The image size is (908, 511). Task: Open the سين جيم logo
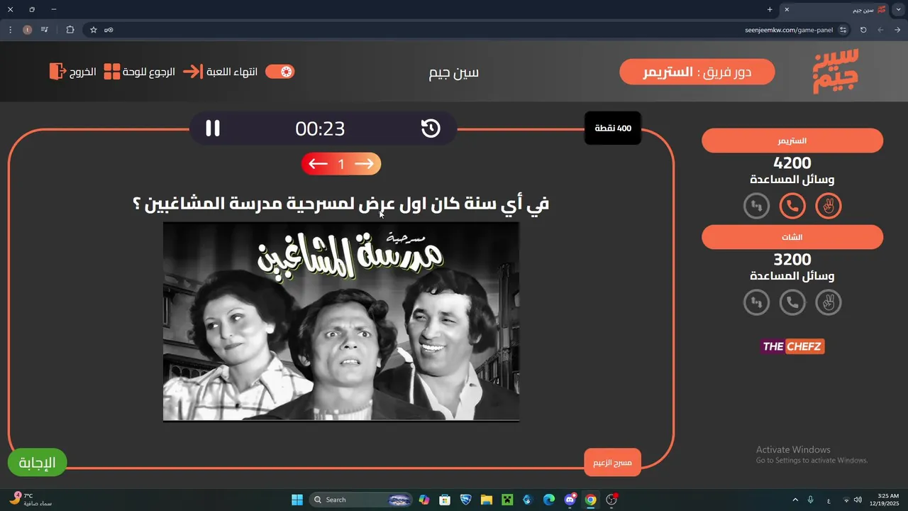pyautogui.click(x=836, y=71)
